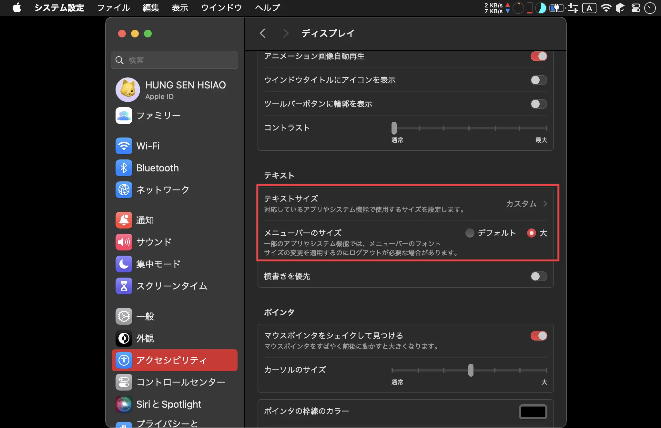Image resolution: width=661 pixels, height=428 pixels.
Task: Click the メニューバーのサイズ label
Action: 303,233
